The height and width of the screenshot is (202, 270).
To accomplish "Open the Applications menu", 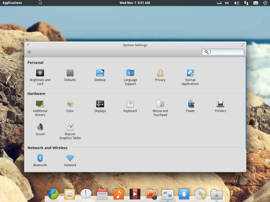I will 12,3.
